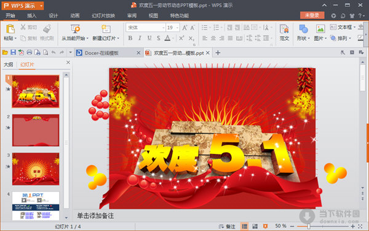
Task: Click the Paste icon in ribbon
Action: [10, 29]
